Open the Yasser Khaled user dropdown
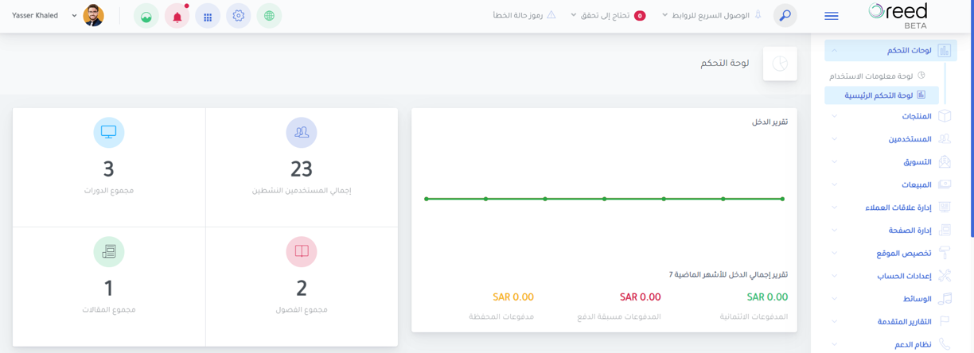Image resolution: width=974 pixels, height=353 pixels. tap(58, 15)
